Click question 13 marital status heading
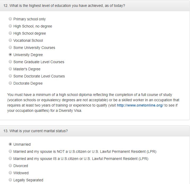 coord(36,131)
